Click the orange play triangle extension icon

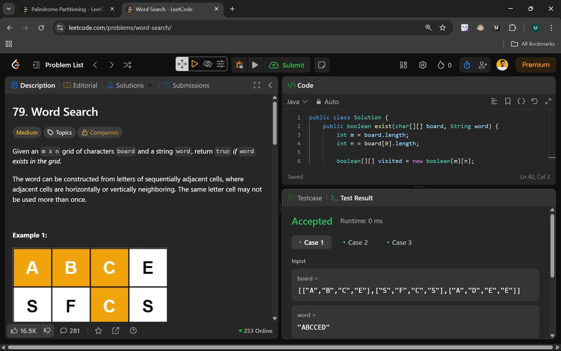pos(195,64)
